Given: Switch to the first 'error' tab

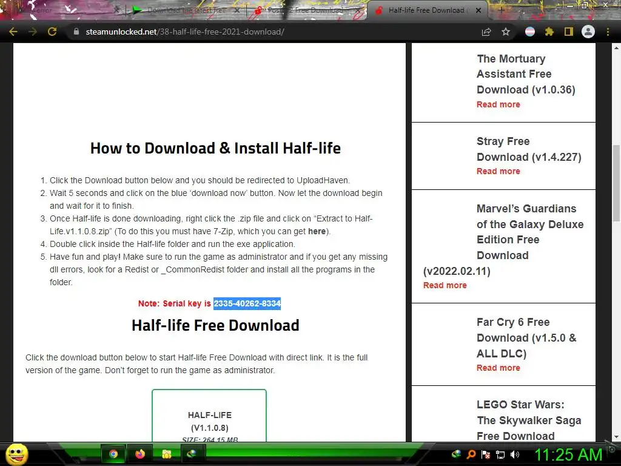Looking at the screenshot, I should click(x=59, y=10).
